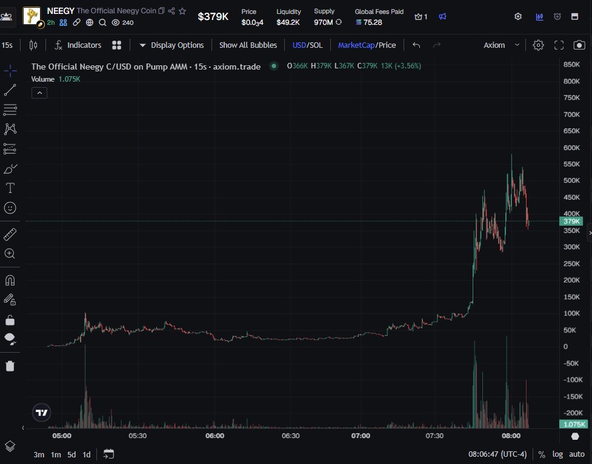Open the Fibonacci retracement tool

[10, 109]
